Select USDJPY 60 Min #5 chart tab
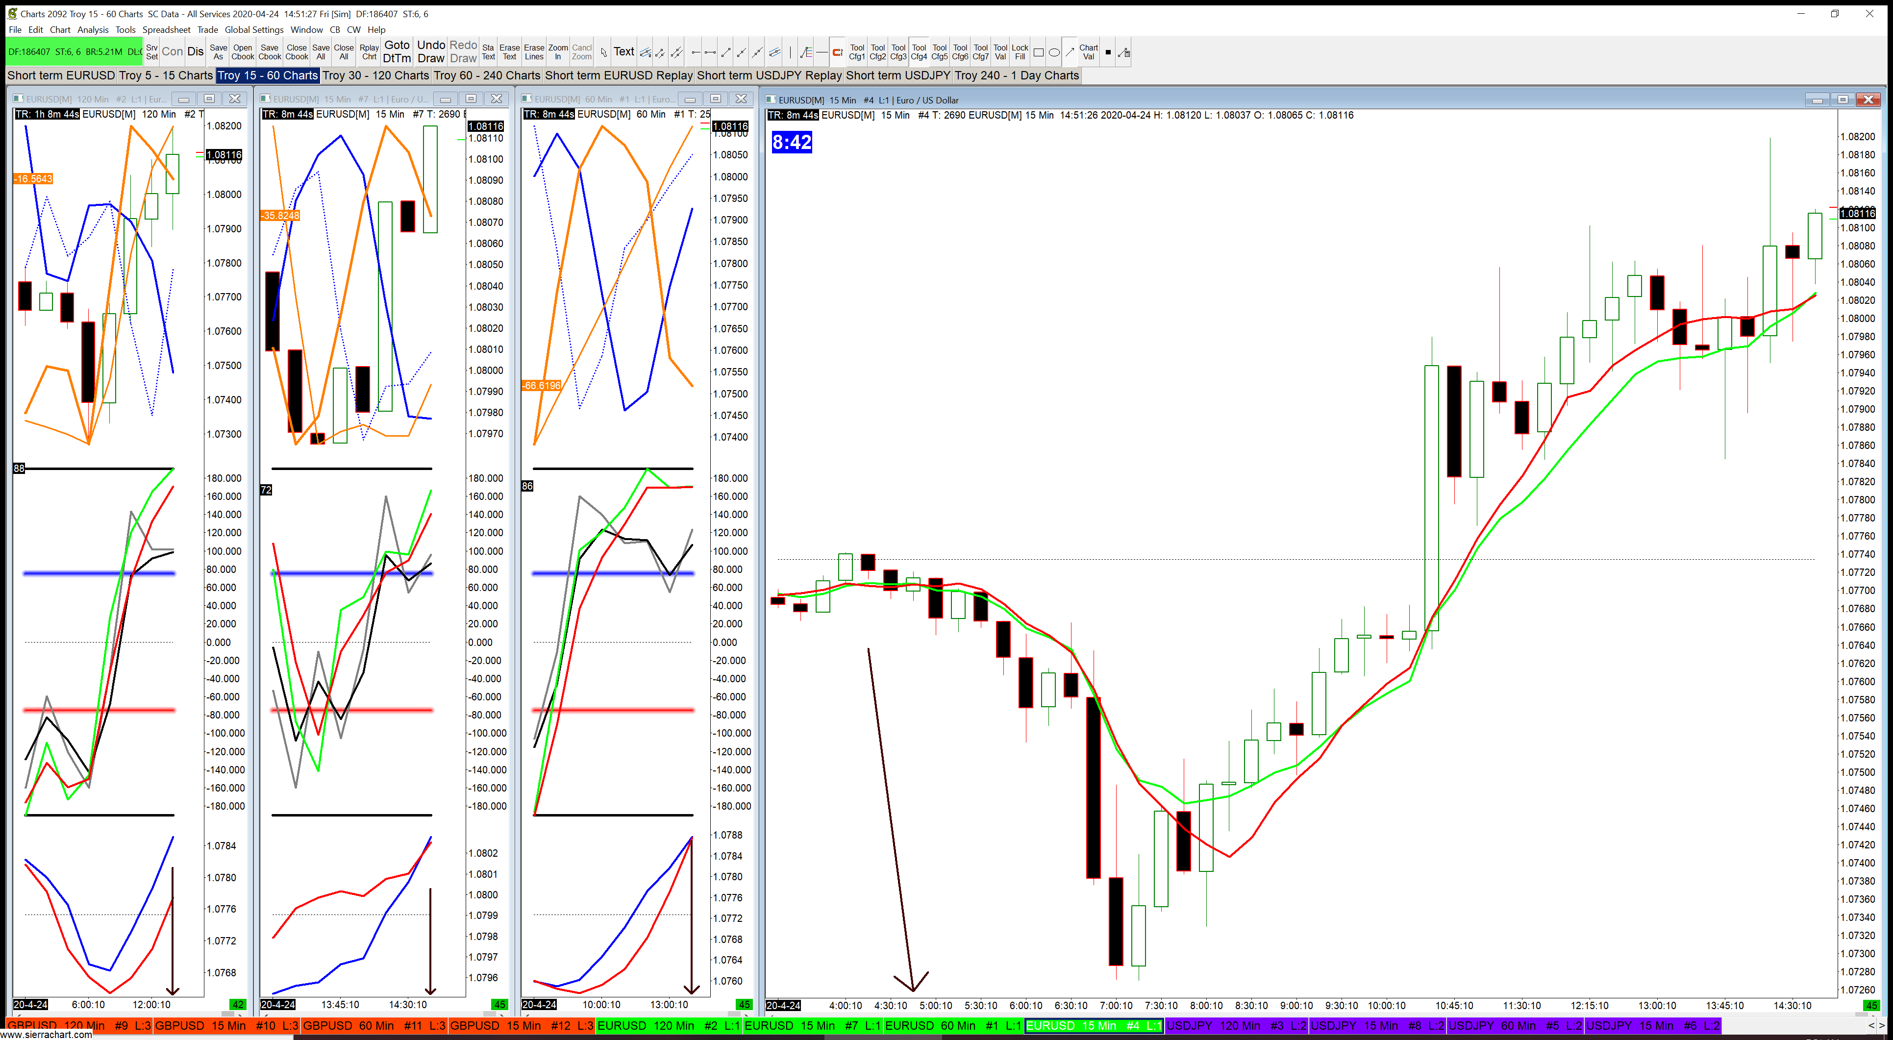 [1515, 1025]
